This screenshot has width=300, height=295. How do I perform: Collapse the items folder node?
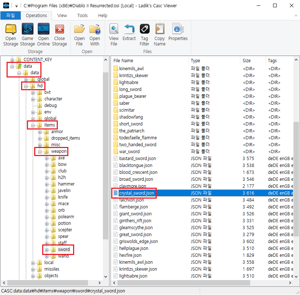pos(33,125)
